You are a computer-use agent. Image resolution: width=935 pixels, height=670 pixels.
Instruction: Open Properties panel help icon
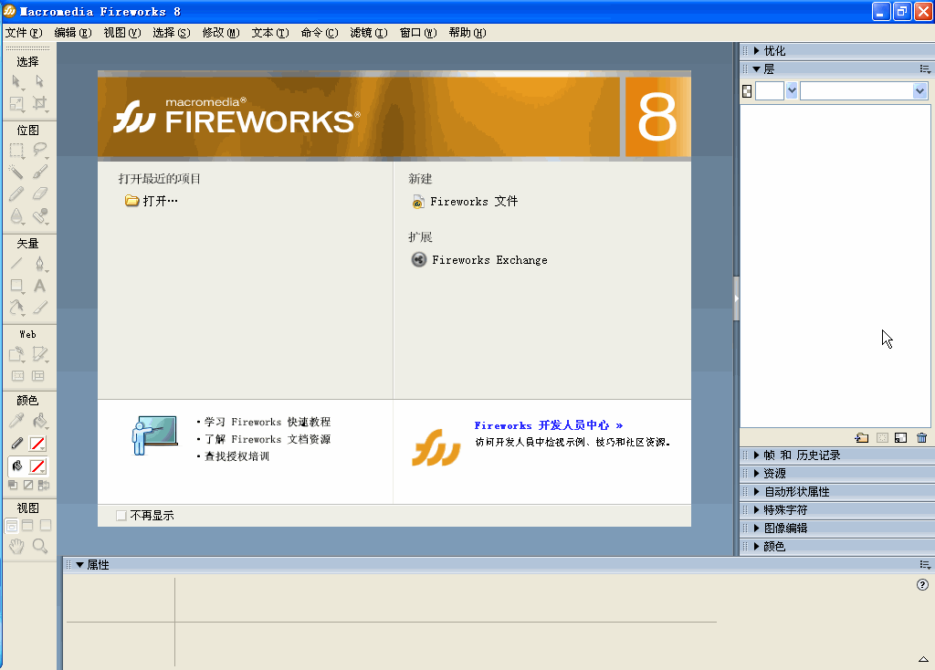tap(922, 585)
